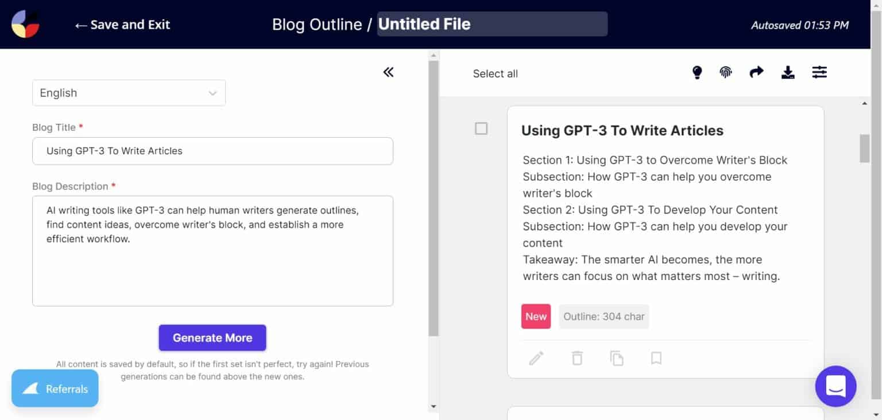882x420 pixels.
Task: Click Save and Exit
Action: (x=122, y=24)
